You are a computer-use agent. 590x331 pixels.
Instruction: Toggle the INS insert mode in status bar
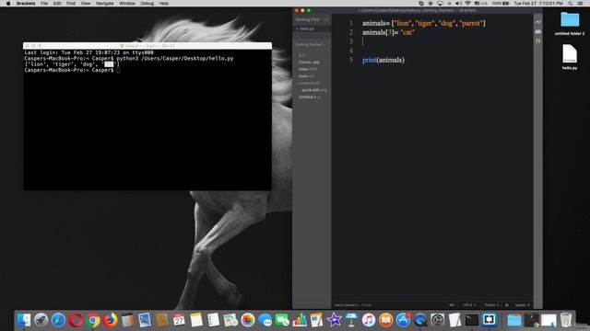[x=452, y=305]
